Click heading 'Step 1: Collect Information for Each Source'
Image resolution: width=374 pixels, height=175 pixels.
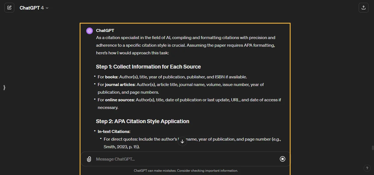pos(148,67)
